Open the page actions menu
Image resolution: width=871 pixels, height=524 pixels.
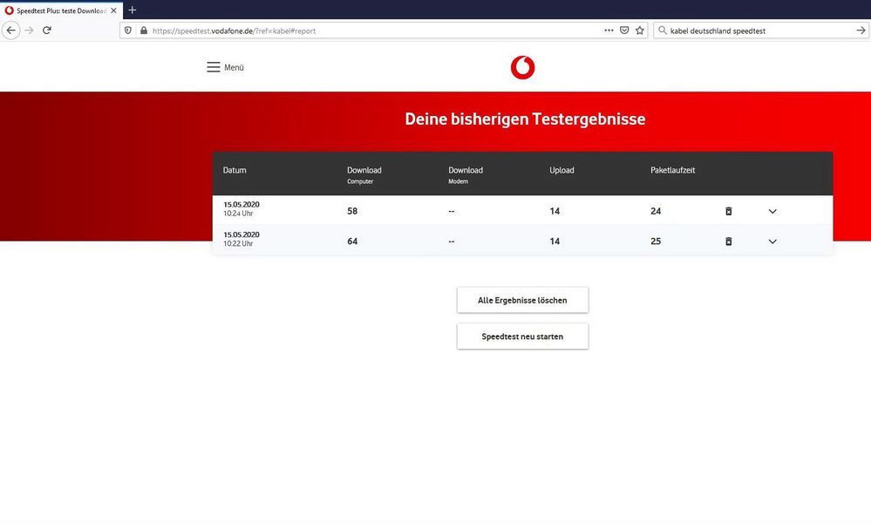(609, 30)
